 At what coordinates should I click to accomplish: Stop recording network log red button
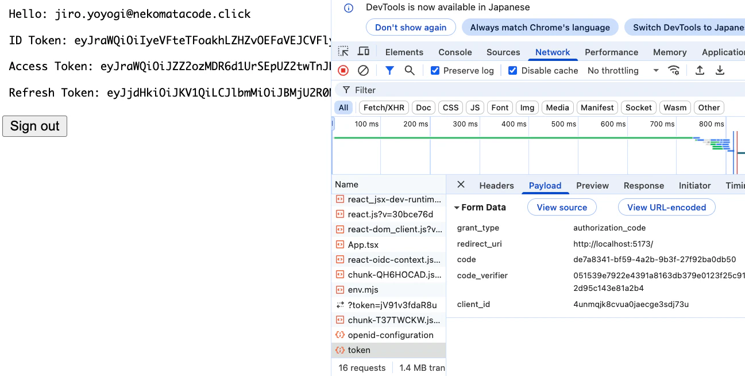(x=343, y=70)
